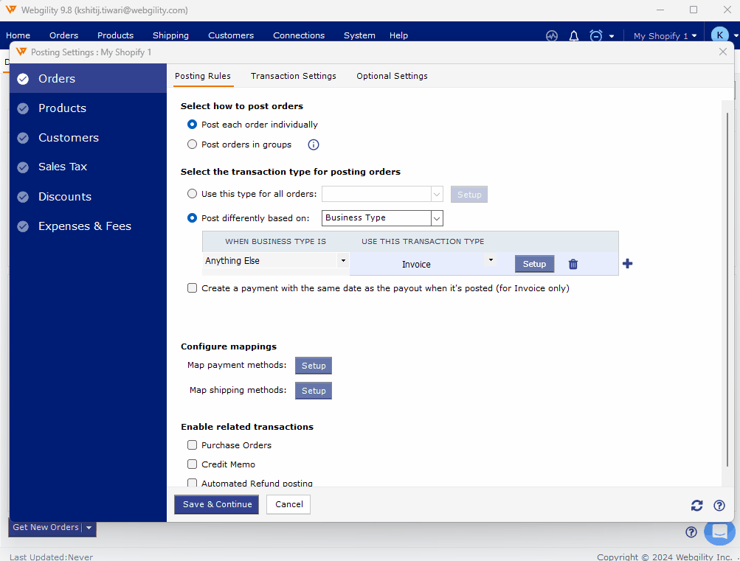740x561 pixels.
Task: Tick the create payment with payout date checkbox
Action: [x=193, y=288]
